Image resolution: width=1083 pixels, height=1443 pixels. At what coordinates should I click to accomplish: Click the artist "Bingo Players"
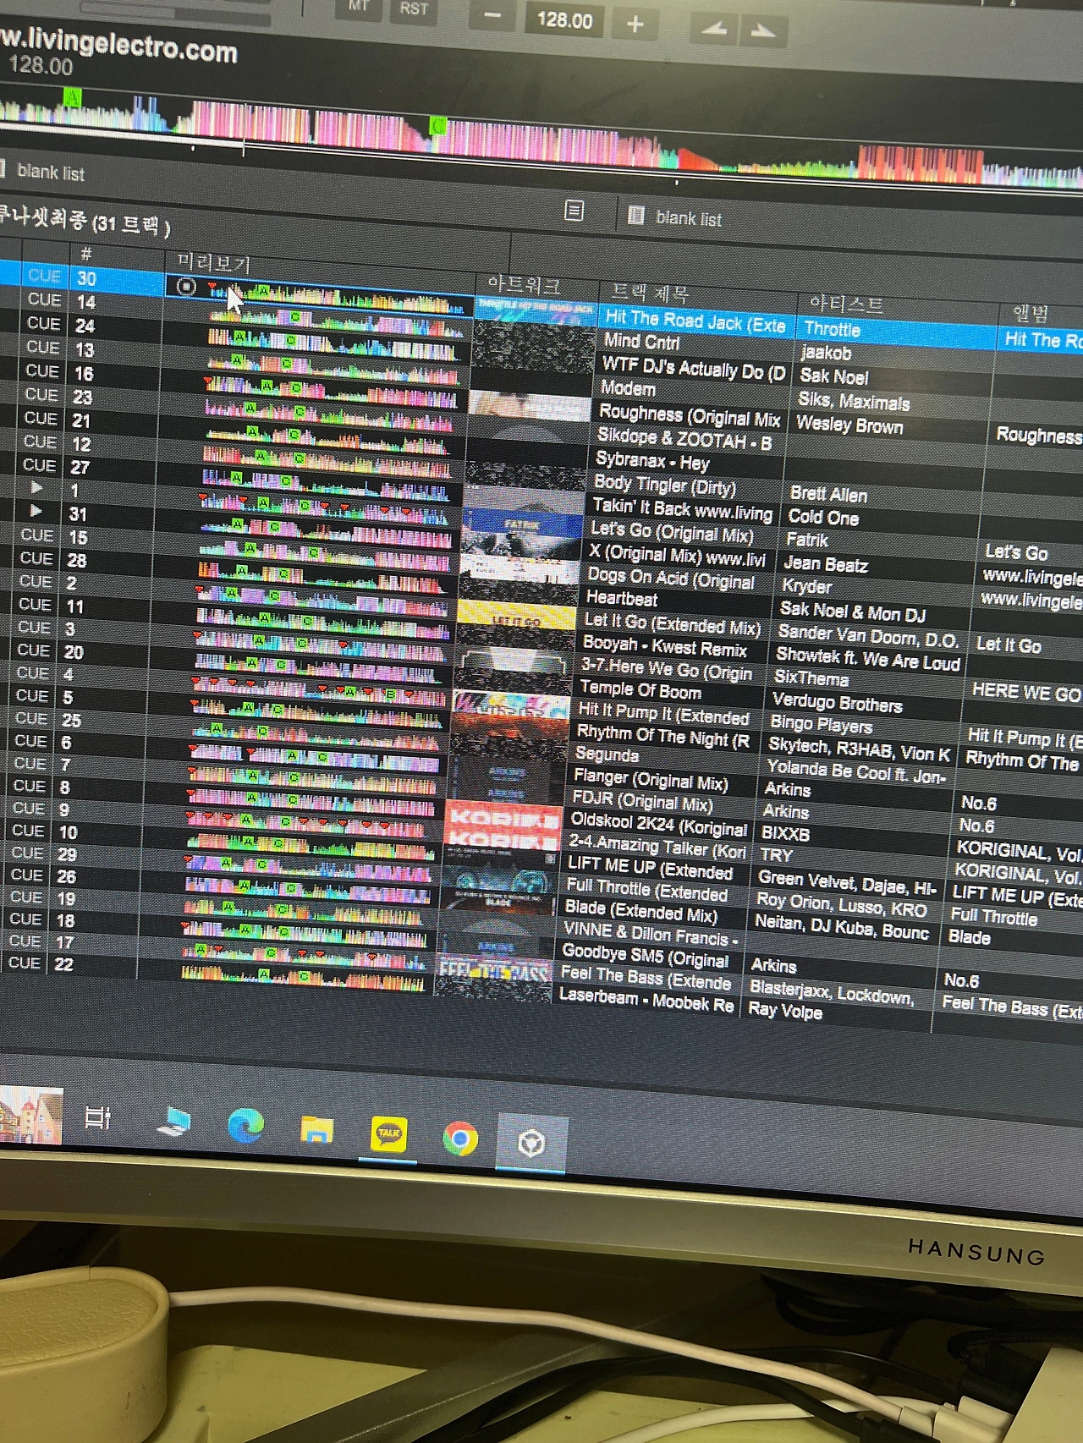(x=821, y=724)
